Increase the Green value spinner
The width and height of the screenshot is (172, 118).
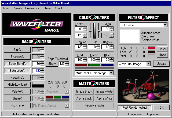[x=98, y=59]
